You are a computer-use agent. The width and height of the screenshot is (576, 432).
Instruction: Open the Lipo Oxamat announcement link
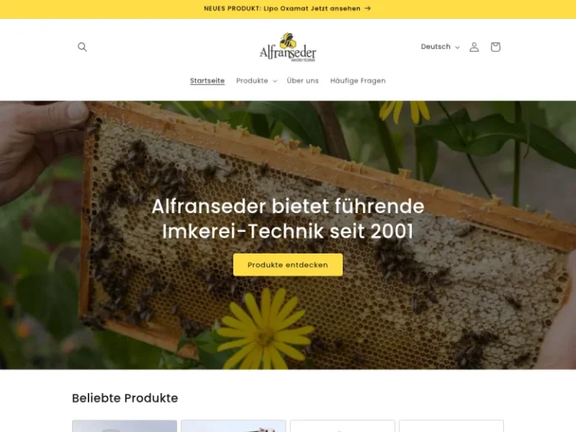(288, 8)
